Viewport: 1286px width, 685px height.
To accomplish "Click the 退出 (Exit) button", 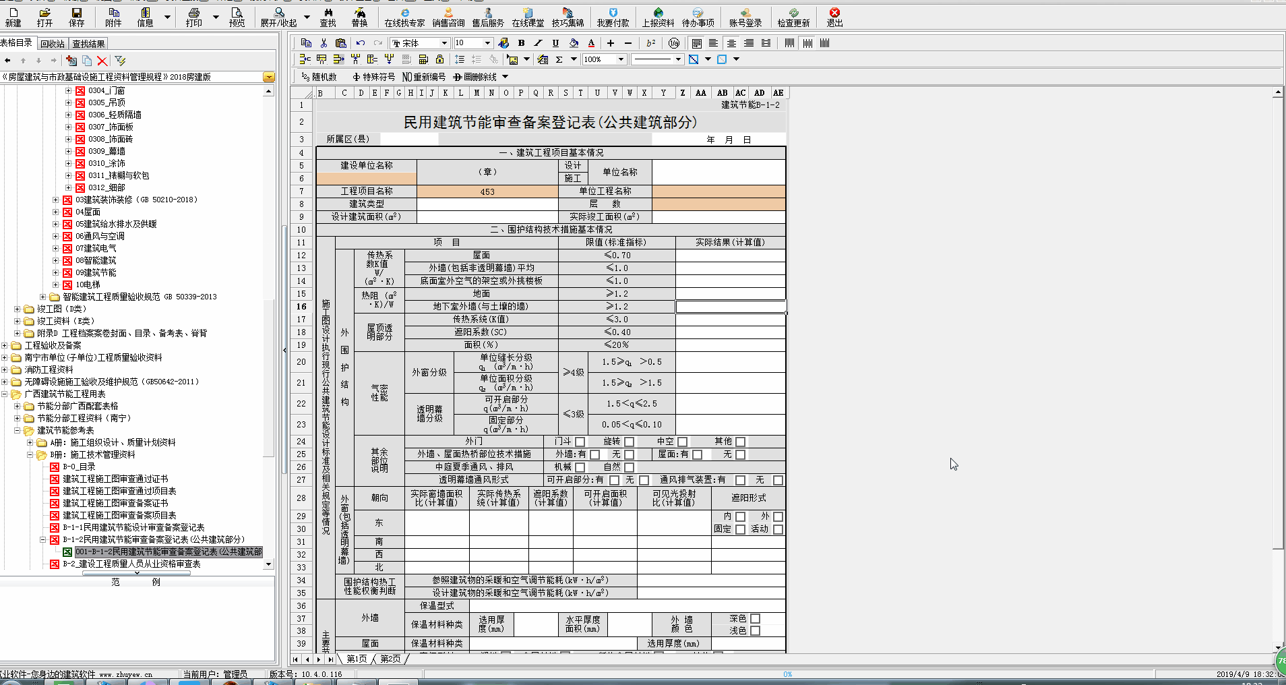I will (x=834, y=18).
